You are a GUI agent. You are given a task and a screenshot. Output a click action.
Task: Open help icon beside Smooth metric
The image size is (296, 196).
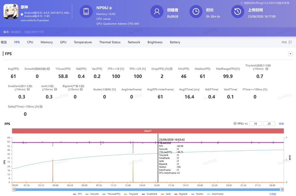coord(49,69)
